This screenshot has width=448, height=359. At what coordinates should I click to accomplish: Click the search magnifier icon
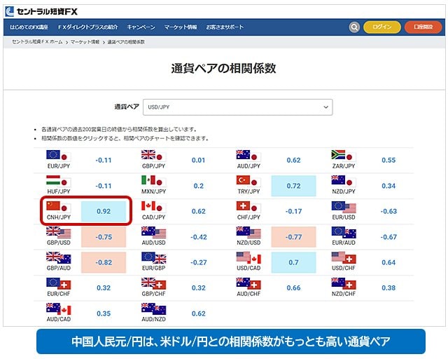coord(355,27)
